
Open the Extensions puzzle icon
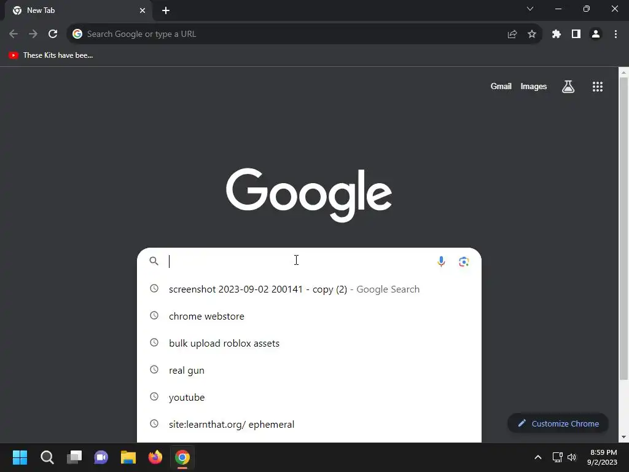click(557, 34)
